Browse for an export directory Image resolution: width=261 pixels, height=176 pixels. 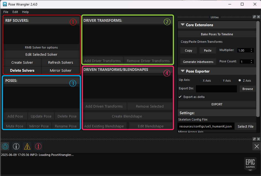point(247,89)
